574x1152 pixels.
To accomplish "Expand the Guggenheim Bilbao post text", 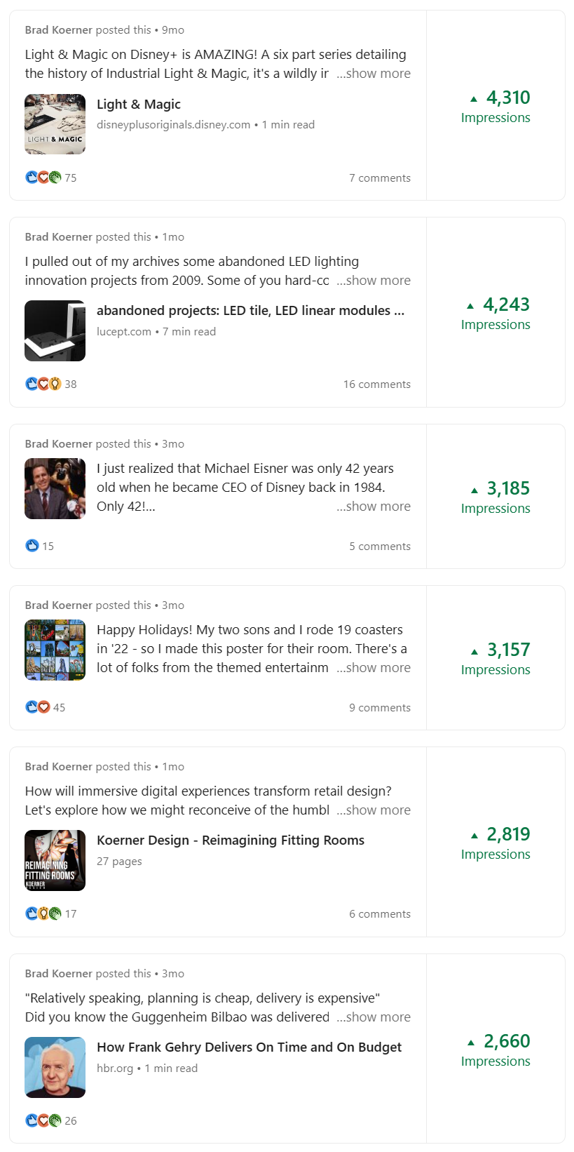I will [x=374, y=1017].
